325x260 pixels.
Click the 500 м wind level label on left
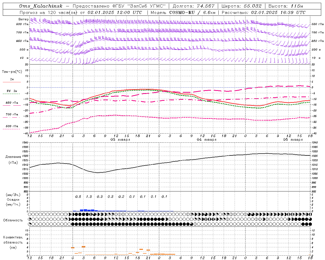24,50
